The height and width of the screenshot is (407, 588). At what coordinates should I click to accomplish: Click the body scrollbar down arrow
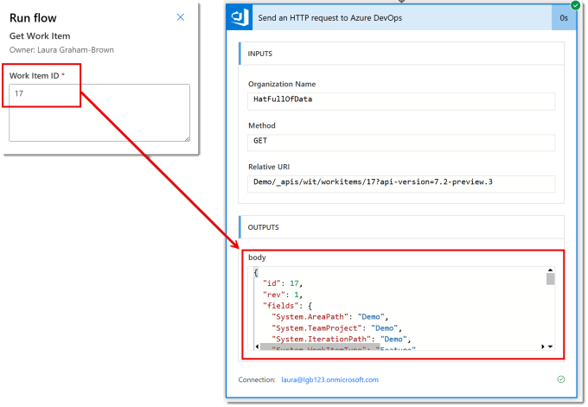click(550, 347)
